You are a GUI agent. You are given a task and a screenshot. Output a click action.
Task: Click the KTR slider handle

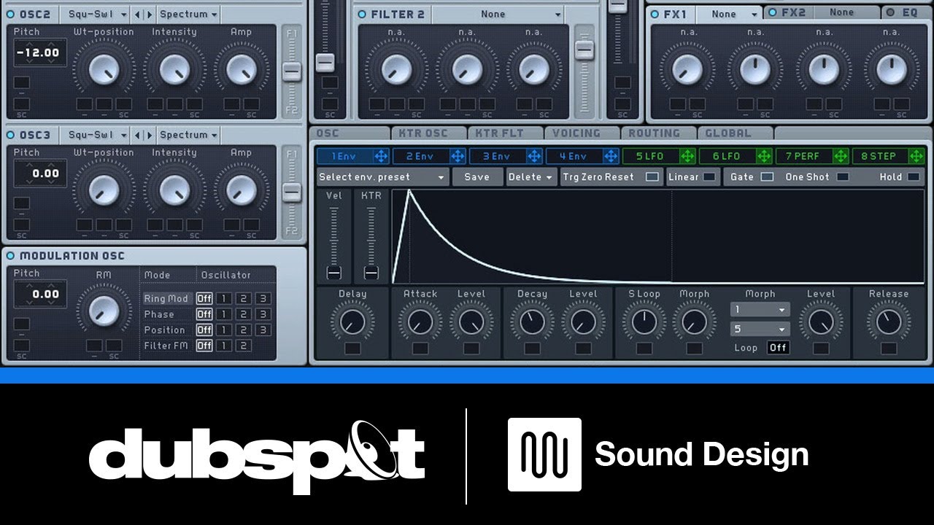pos(371,273)
